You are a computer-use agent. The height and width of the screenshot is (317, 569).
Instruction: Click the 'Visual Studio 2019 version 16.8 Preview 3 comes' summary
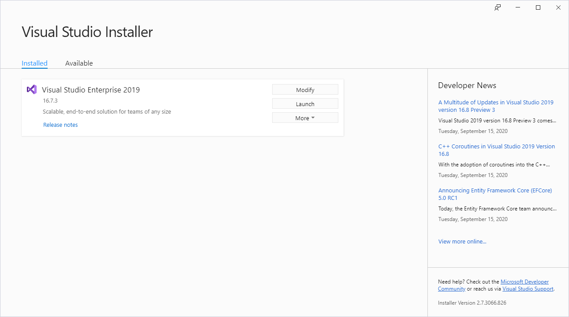(498, 120)
